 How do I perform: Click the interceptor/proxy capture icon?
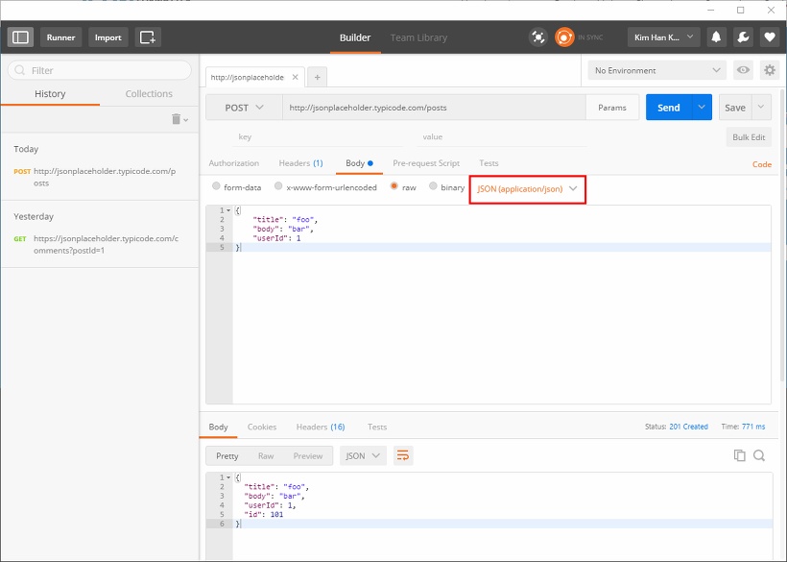(537, 37)
